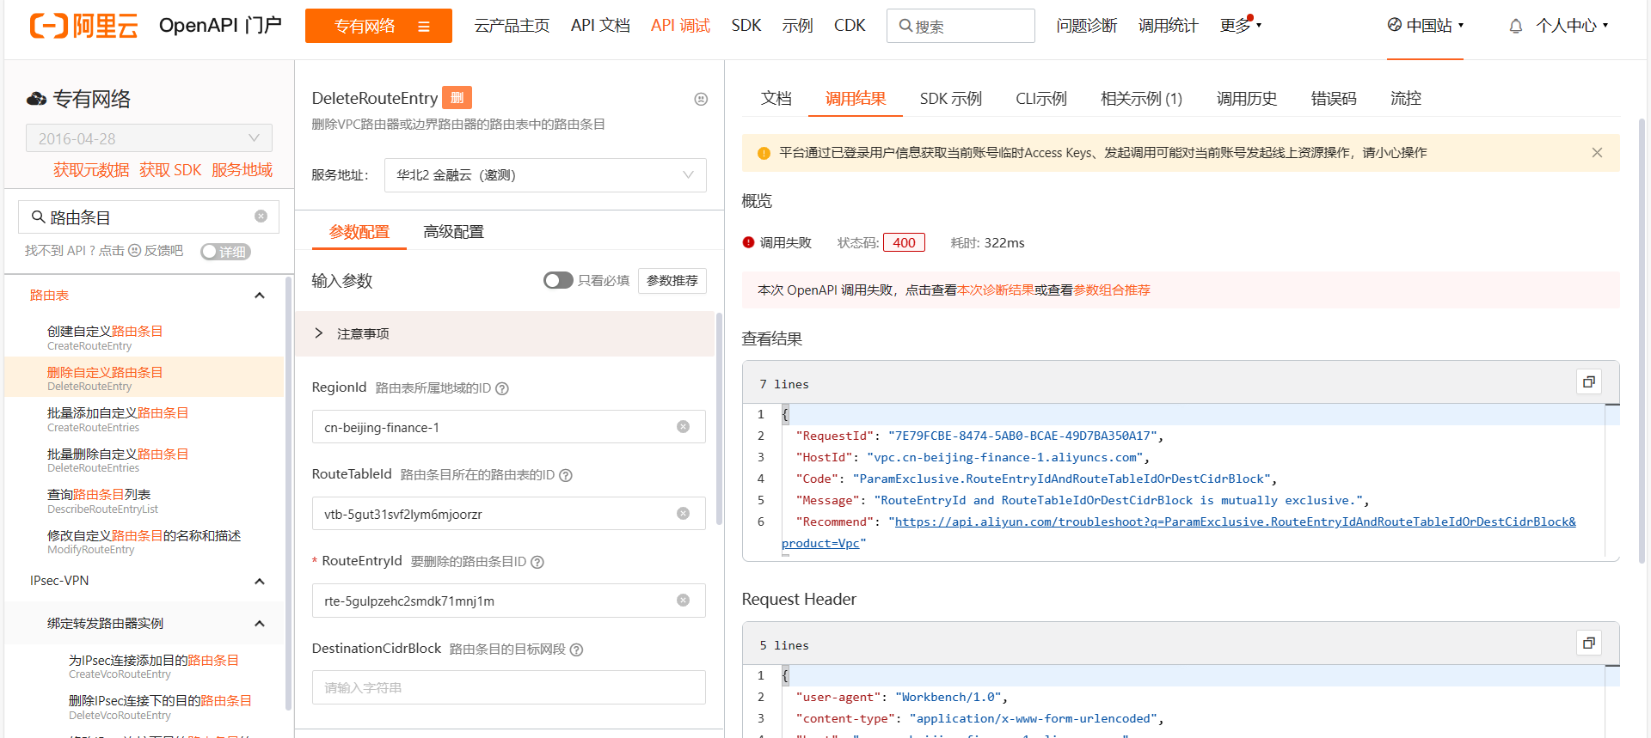Open 问题诊断 in top navigation
This screenshot has width=1651, height=738.
pyautogui.click(x=1087, y=26)
